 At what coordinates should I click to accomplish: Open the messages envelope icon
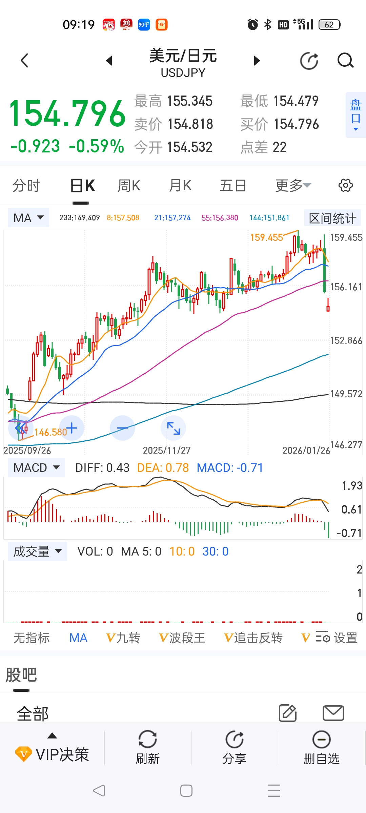[333, 713]
